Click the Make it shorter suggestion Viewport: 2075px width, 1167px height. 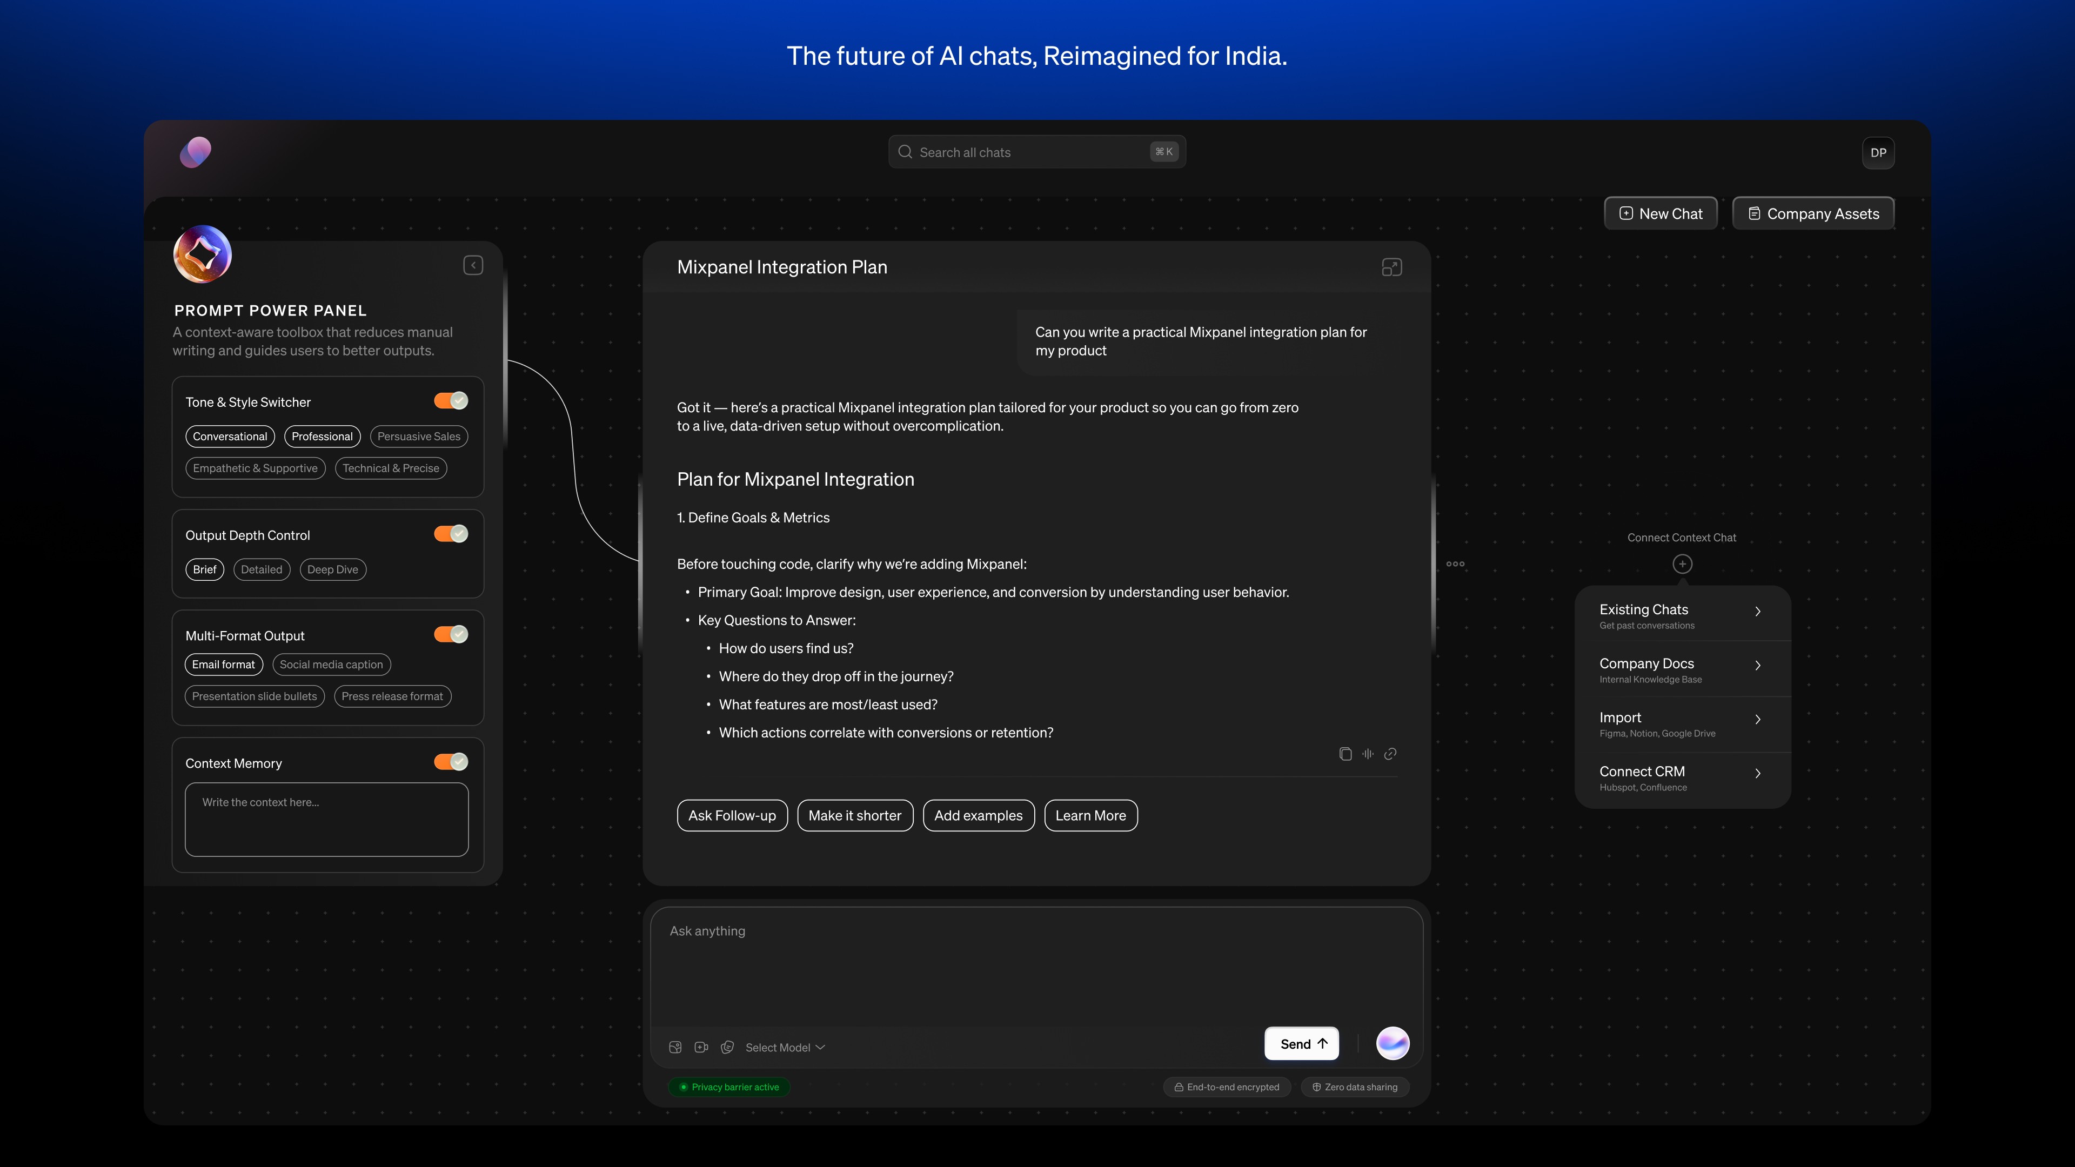click(855, 815)
